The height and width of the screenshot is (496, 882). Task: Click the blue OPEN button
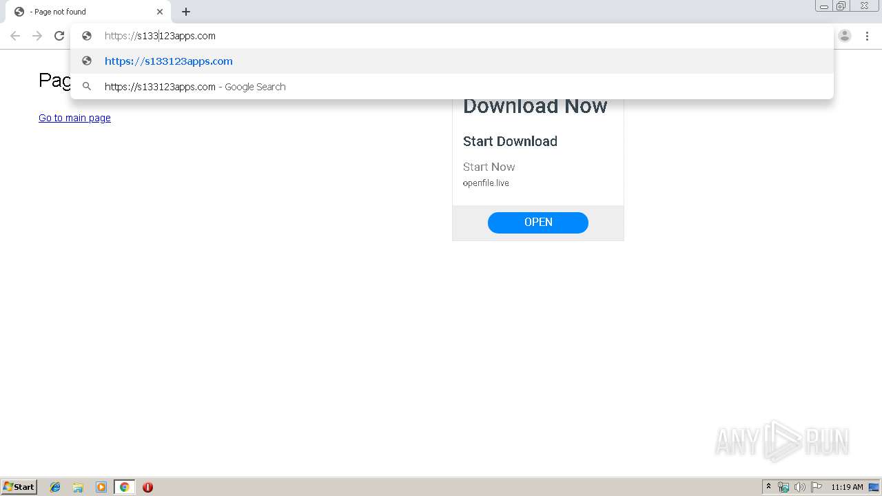pos(538,223)
